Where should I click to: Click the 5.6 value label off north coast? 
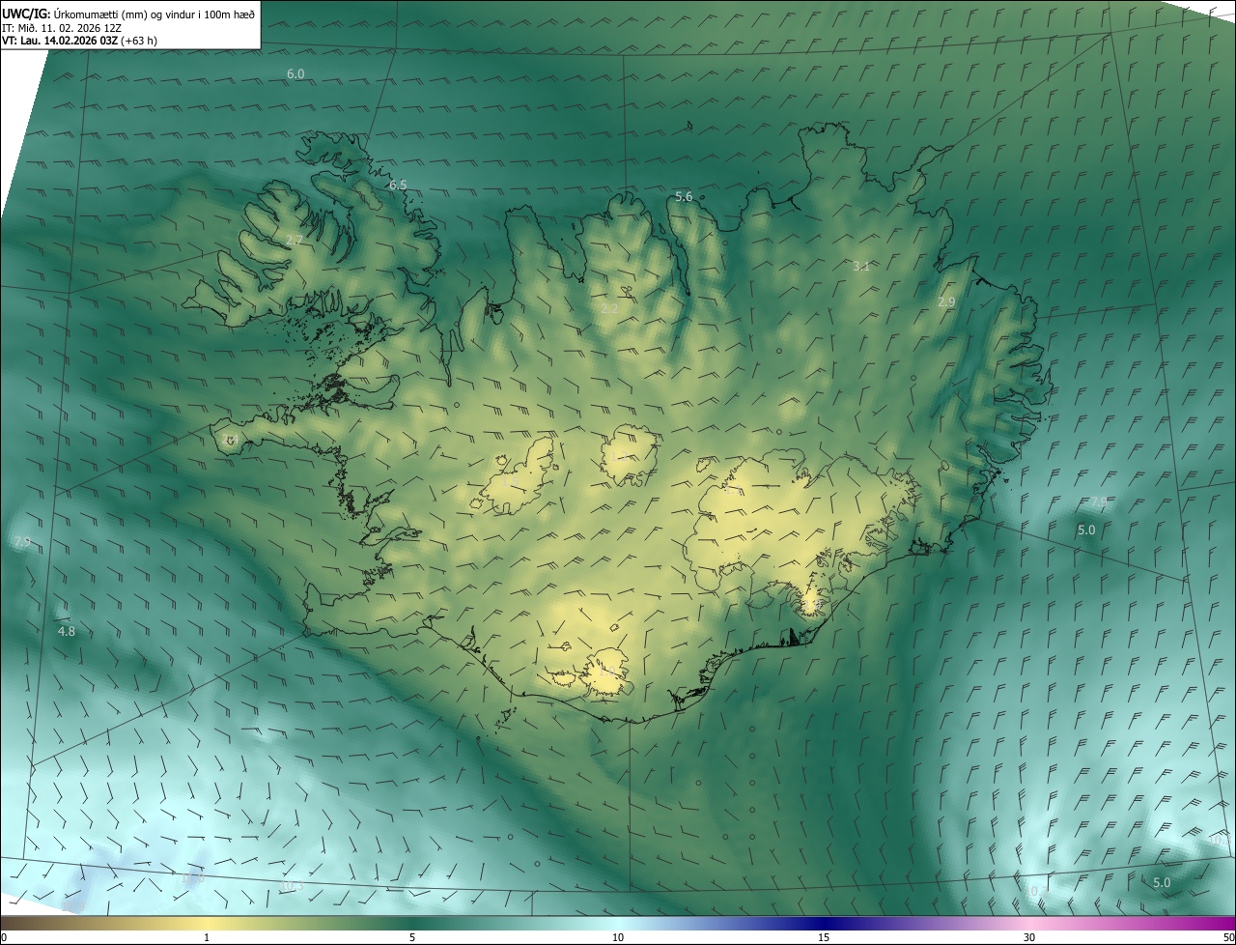[684, 197]
